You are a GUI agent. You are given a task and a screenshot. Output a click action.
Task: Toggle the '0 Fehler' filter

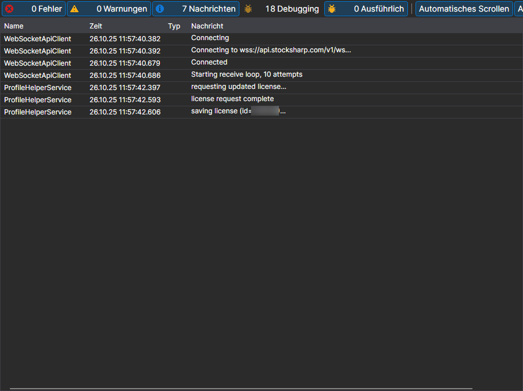(x=34, y=9)
